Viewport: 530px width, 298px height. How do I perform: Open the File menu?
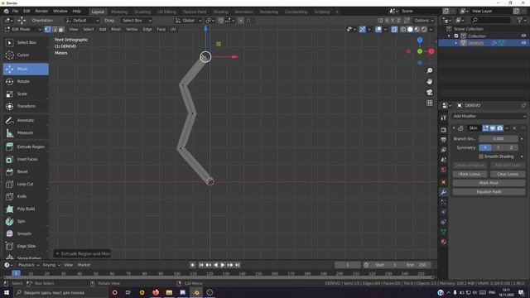pyautogui.click(x=15, y=11)
